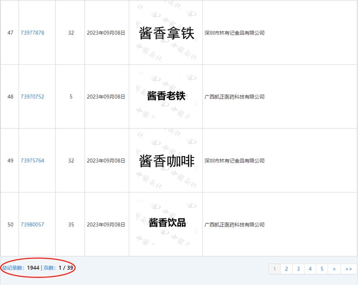The height and width of the screenshot is (285, 358).
Task: Click row index 48
Action: click(x=10, y=97)
